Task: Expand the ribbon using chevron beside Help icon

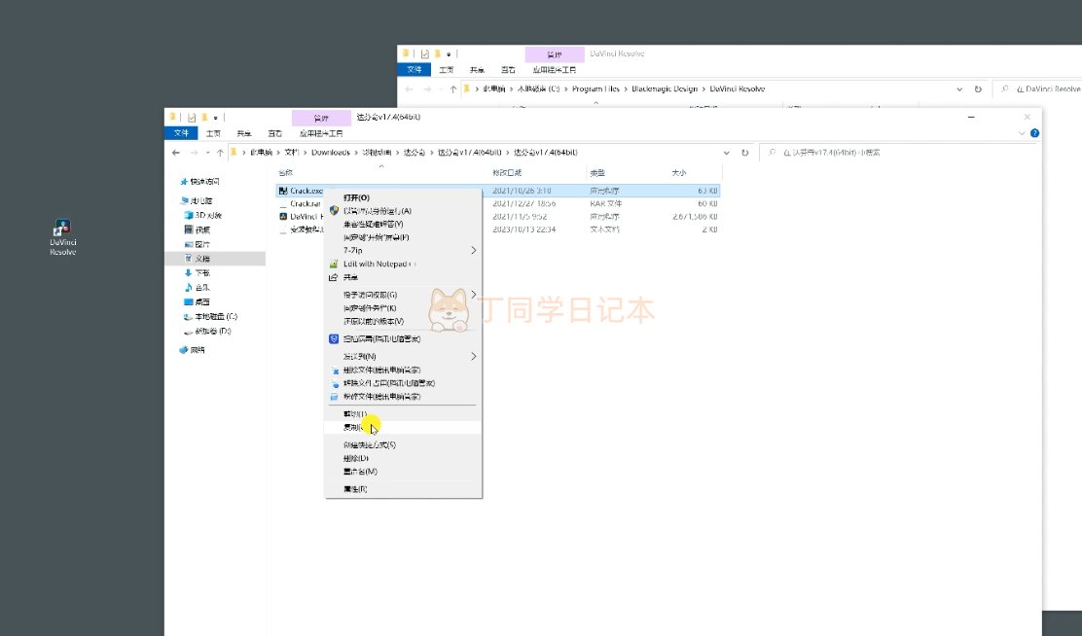Action: tap(1022, 133)
